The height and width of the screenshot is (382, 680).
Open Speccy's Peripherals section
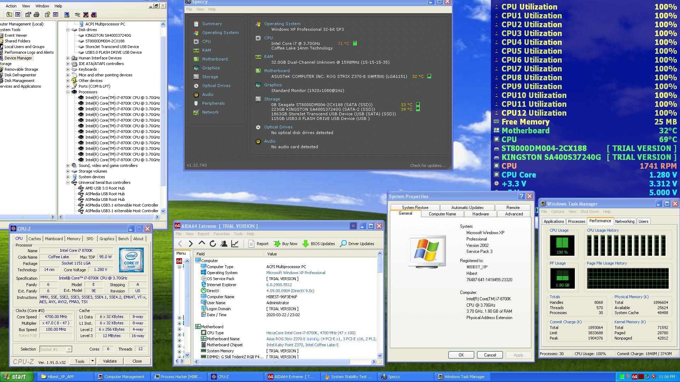(214, 103)
